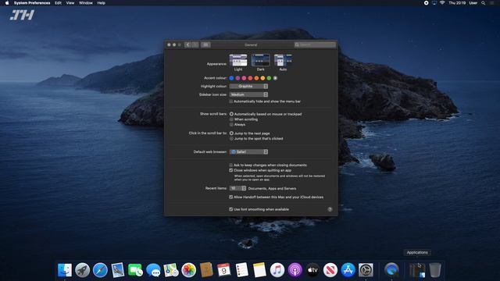Open Calendar from the Dock
Screen dimensions: 500x281
point(224,270)
